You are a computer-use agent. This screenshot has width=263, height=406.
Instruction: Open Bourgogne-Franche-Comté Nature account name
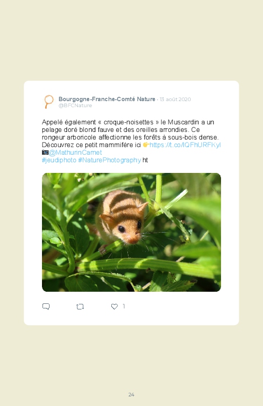click(x=107, y=99)
